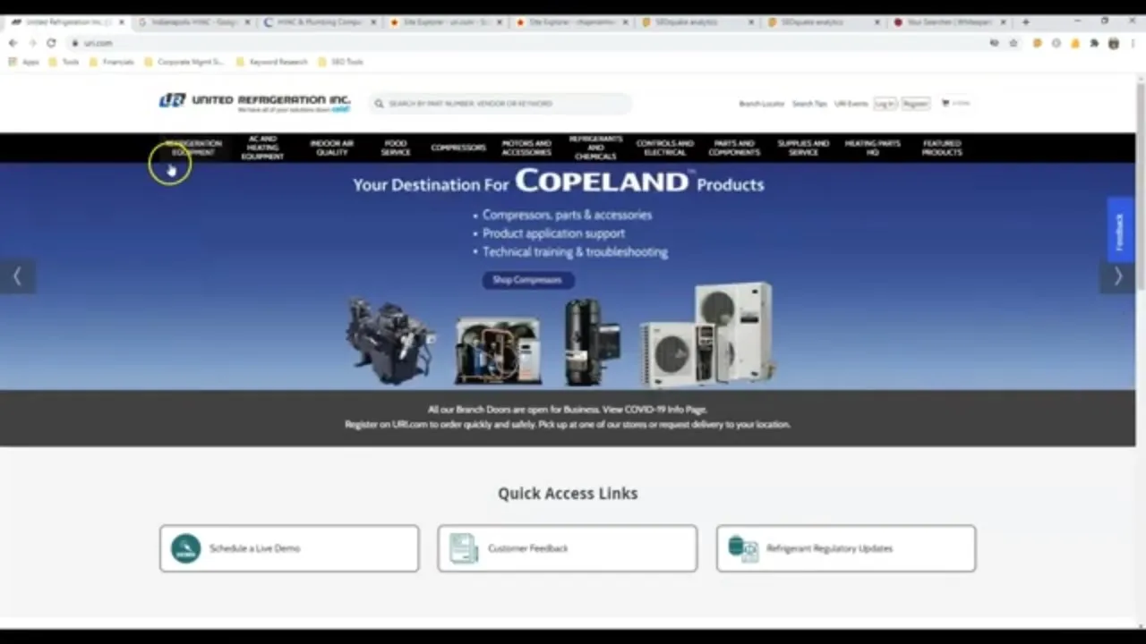Open the Supplies and Service menu
Image resolution: width=1146 pixels, height=644 pixels.
coord(803,148)
